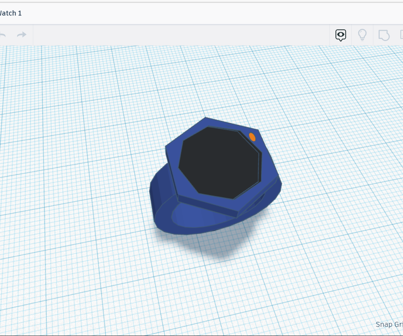Image resolution: width=403 pixels, height=336 pixels.
Task: Select the orange button on the watch
Action: (252, 137)
